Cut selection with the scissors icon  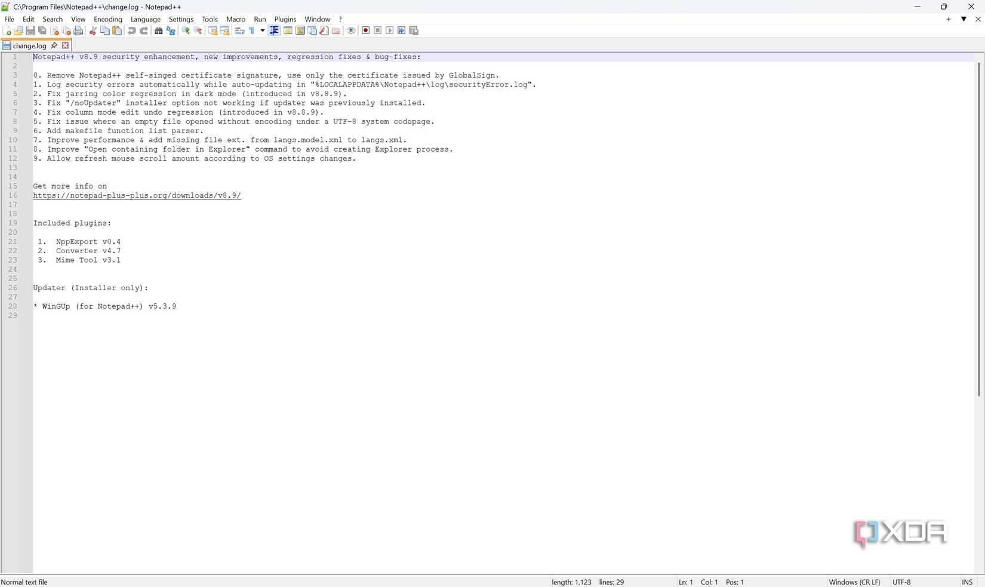pos(93,30)
